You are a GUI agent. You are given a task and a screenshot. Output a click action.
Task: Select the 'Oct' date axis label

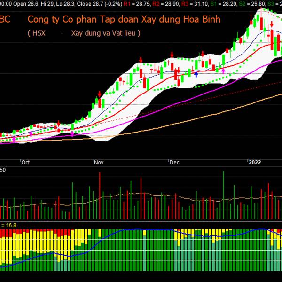click(x=25, y=163)
